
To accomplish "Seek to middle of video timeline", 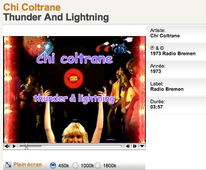I will 71,146.
